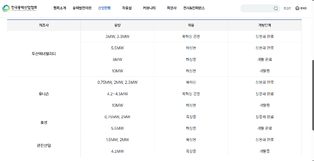
Task: Click the 0.75MW, 2MW, 2.3MW cell
Action: [117, 82]
